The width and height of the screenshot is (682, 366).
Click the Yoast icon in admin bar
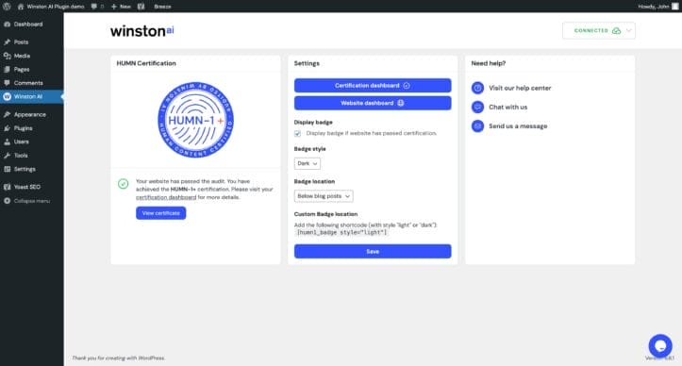click(x=141, y=7)
